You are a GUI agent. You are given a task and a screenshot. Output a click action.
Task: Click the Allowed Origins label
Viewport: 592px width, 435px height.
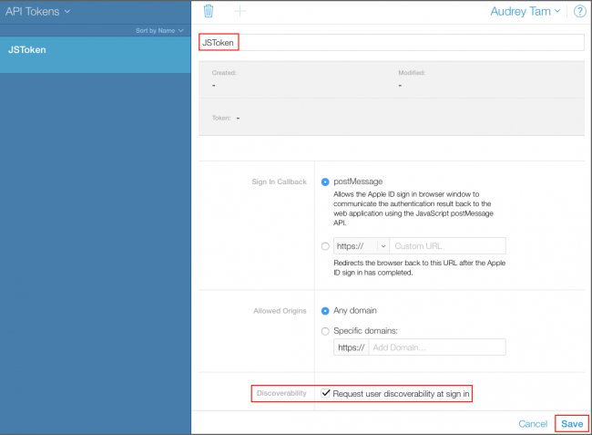280,311
